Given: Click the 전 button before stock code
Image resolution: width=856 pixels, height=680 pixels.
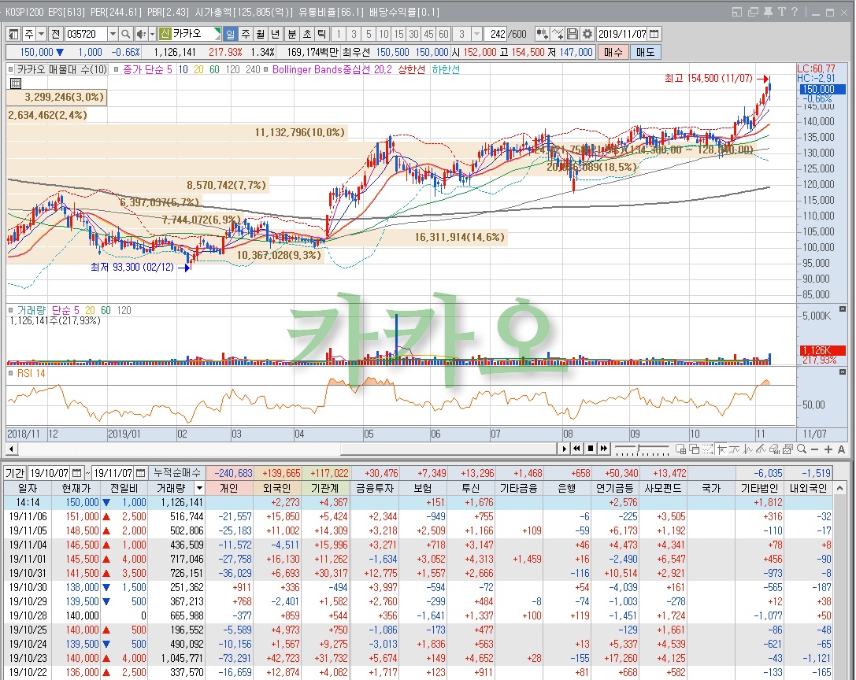Looking at the screenshot, I should tap(56, 34).
